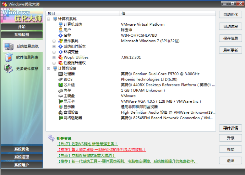The width and height of the screenshot is (245, 175).
Task: Expand the 性能提升建议 tree node
Action: coord(54,63)
